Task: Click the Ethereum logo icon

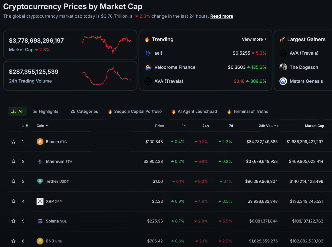Action: point(40,161)
